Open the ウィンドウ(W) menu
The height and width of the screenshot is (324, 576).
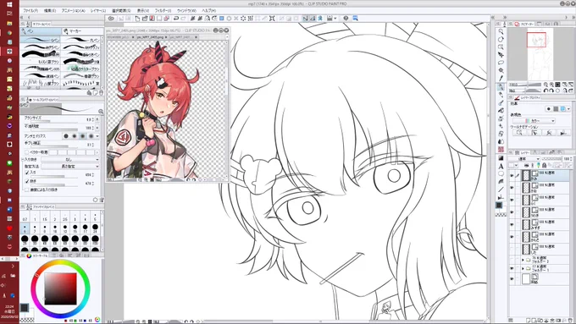point(186,11)
